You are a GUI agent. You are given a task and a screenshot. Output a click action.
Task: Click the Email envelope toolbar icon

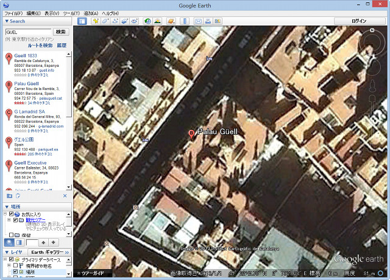[x=198, y=21]
